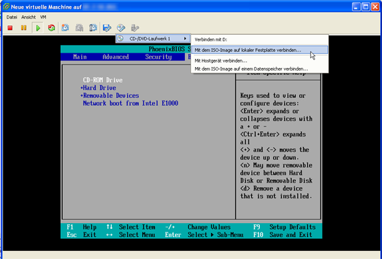Maximize the virtual machine window
This screenshot has height=259, width=382.
coord(366,7)
